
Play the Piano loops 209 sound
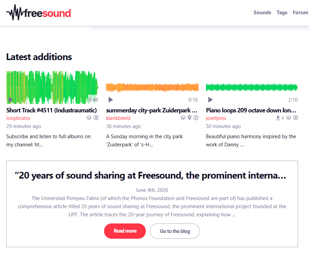point(210,99)
